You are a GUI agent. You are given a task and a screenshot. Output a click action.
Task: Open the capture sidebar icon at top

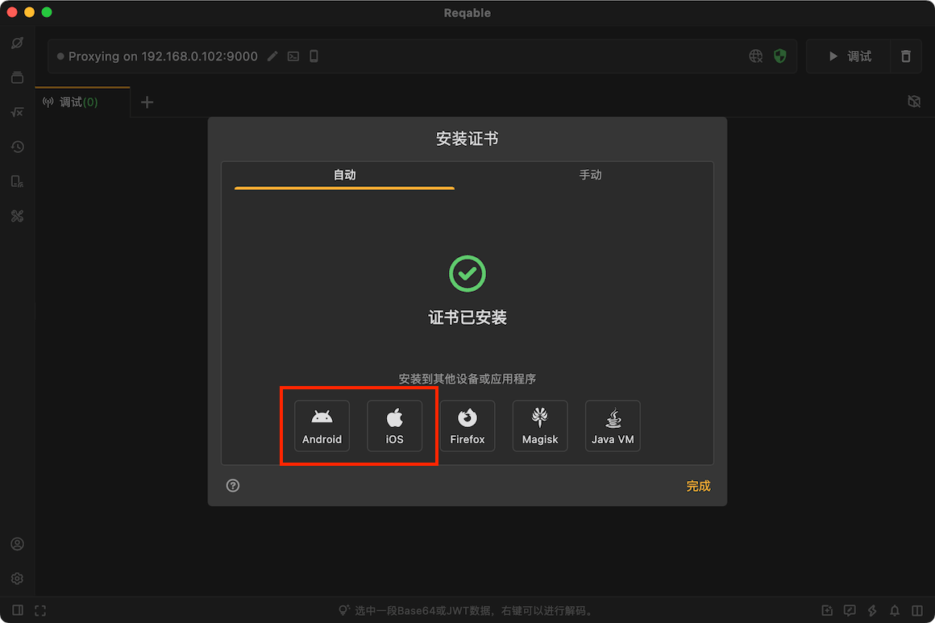point(17,43)
